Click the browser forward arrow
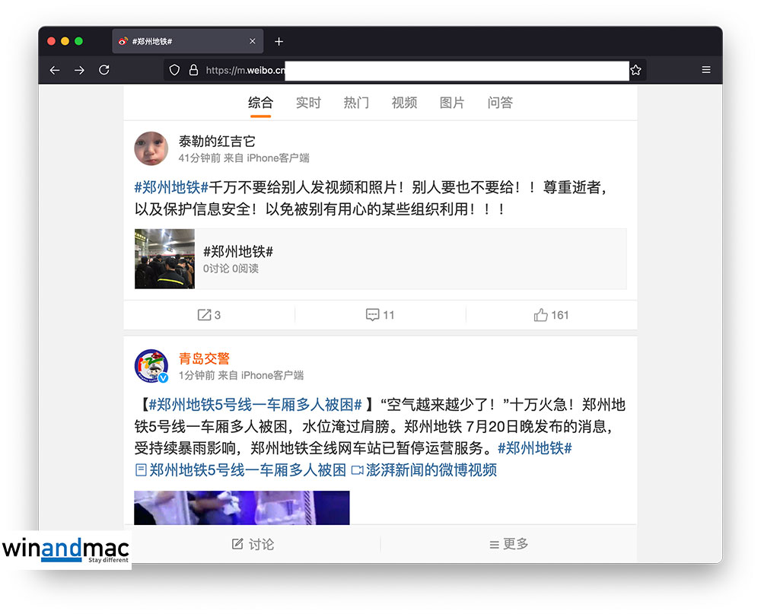This screenshot has height=614, width=761. coord(79,70)
